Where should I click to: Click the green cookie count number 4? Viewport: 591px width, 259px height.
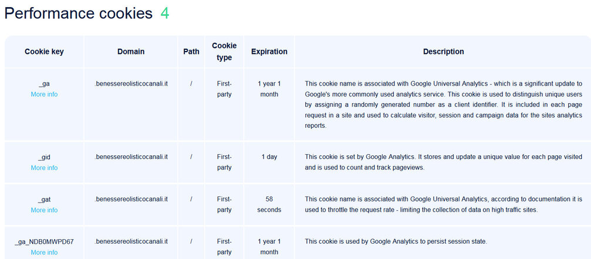[x=165, y=13]
